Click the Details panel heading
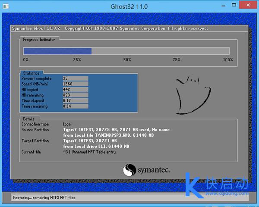This screenshot has width=259, height=207. pyautogui.click(x=29, y=119)
